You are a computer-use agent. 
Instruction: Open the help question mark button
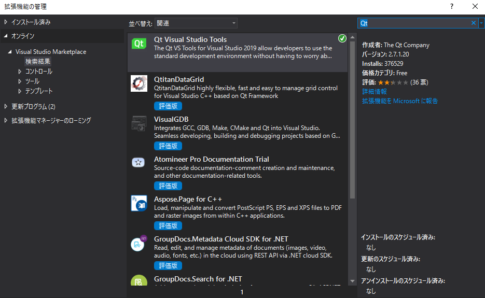coord(452,7)
